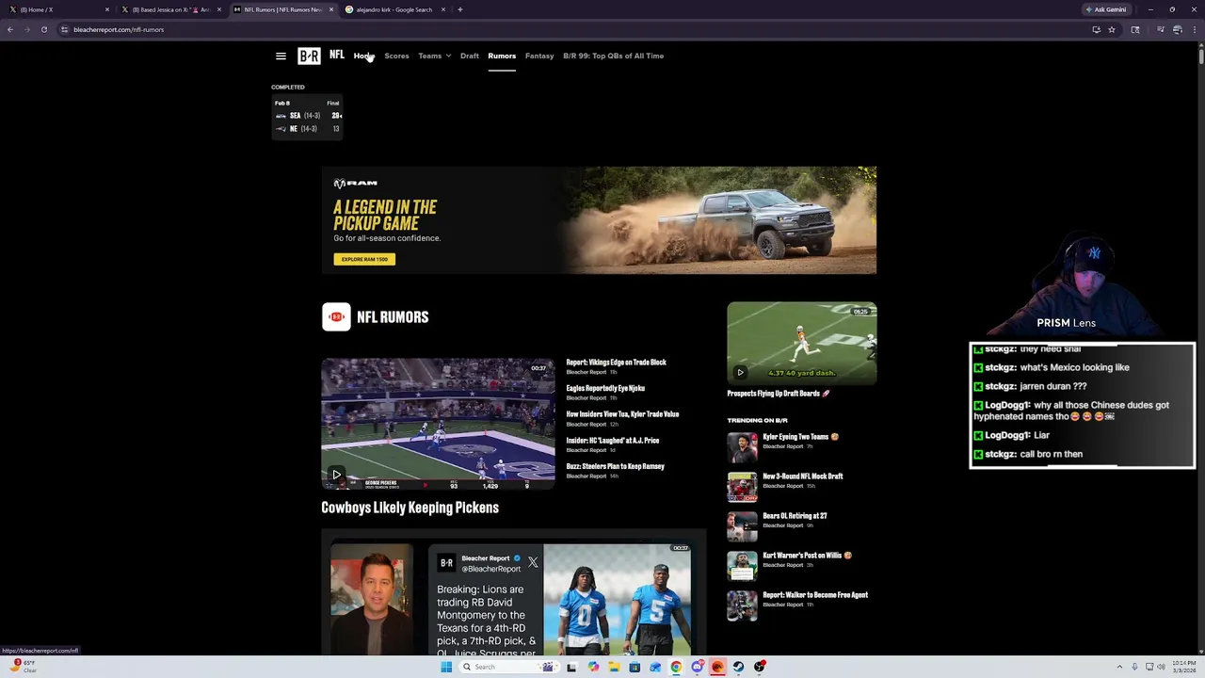Open the Draft nav item
This screenshot has height=678, width=1205.
(470, 56)
